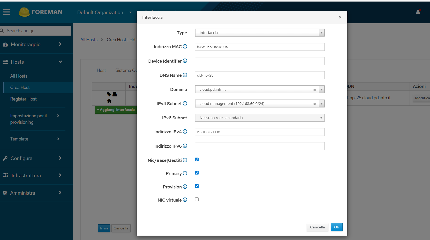Click the info icon next to Indirizzo MAC
This screenshot has height=240, width=430.
point(185,46)
